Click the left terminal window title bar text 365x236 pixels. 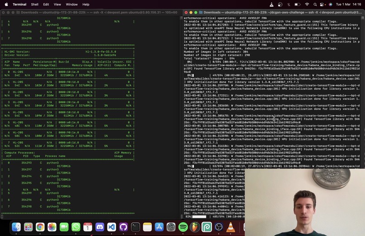tap(99, 13)
